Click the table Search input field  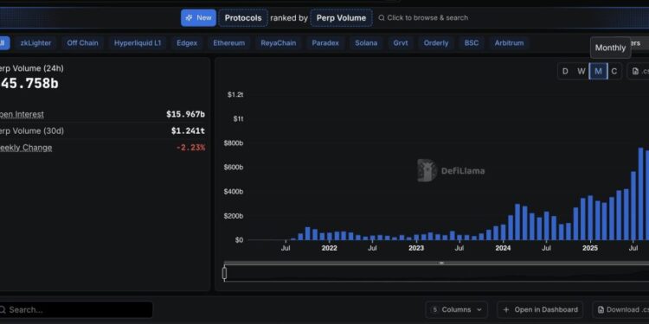click(x=76, y=309)
